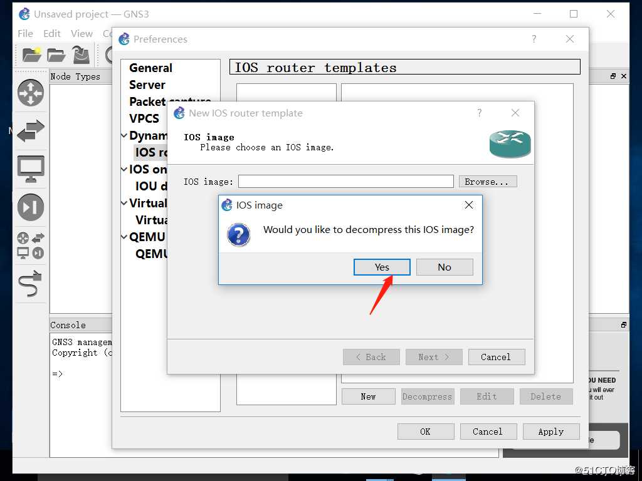The width and height of the screenshot is (642, 481).
Task: Close the Node Types dock panel
Action: coord(624,76)
